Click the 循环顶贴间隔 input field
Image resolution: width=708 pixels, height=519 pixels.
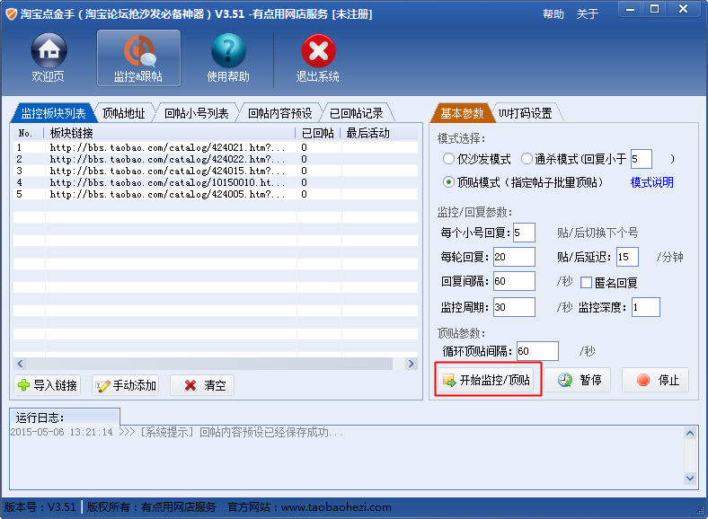pyautogui.click(x=537, y=351)
